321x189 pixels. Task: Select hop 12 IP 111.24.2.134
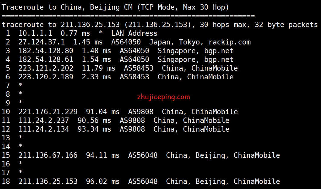[x=44, y=129]
